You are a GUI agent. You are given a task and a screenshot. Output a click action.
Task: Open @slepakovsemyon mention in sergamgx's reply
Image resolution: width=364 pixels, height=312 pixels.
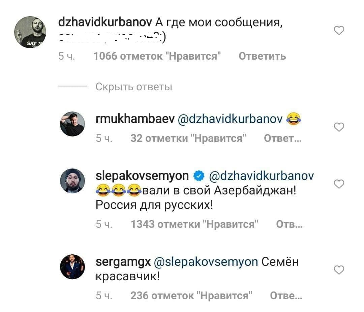click(206, 262)
